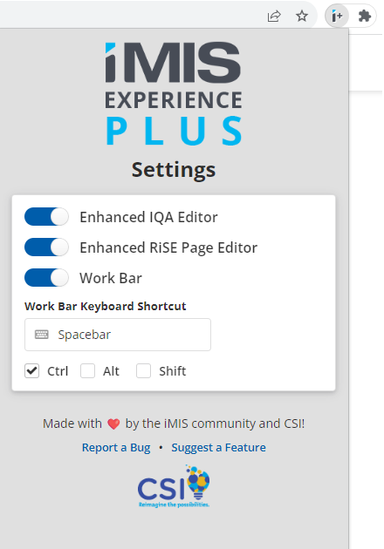Click the CSI lightbulb logo
Viewport: 384px width, 549px height.
point(174,486)
